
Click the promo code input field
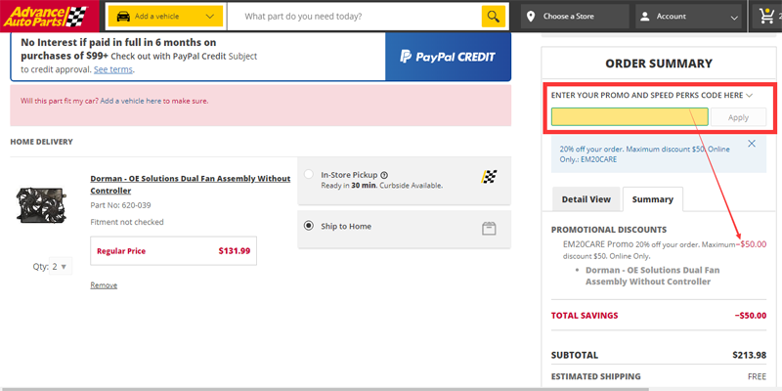pyautogui.click(x=630, y=117)
